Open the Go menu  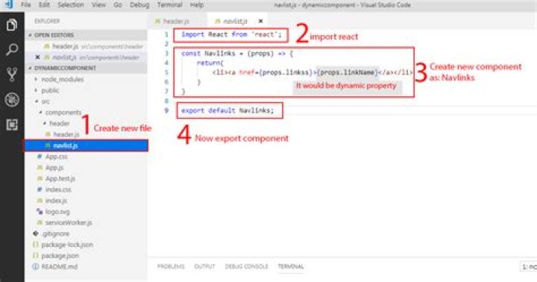pyautogui.click(x=118, y=4)
